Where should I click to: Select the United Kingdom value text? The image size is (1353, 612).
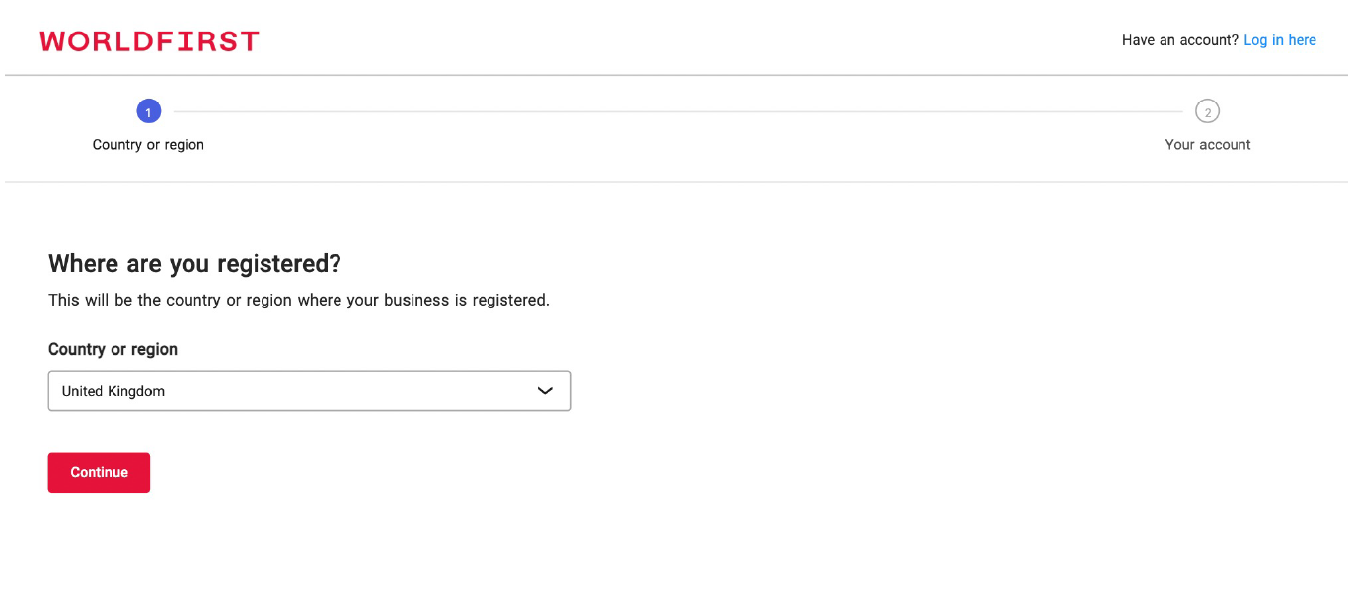113,391
